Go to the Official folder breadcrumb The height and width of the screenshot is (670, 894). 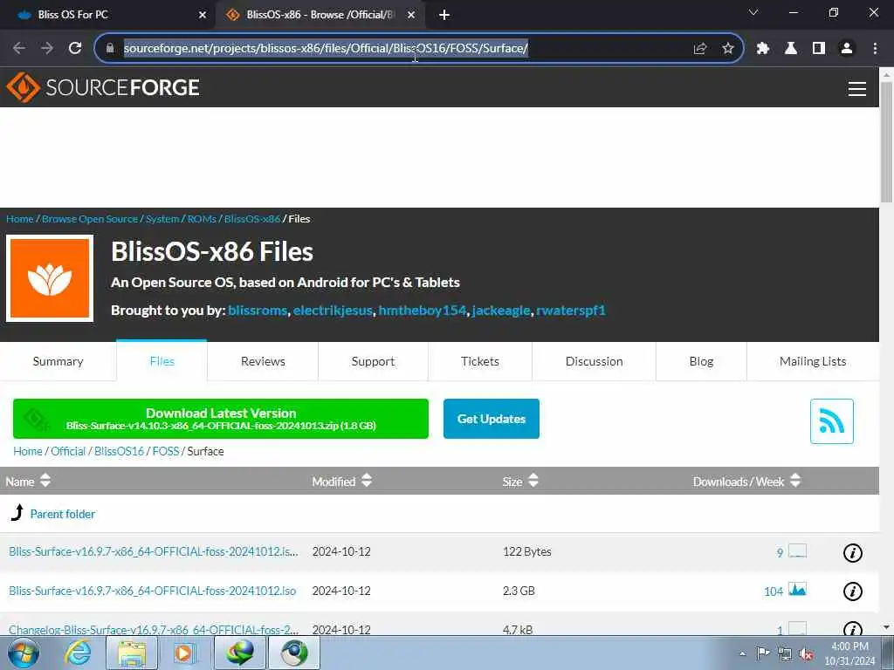(68, 451)
